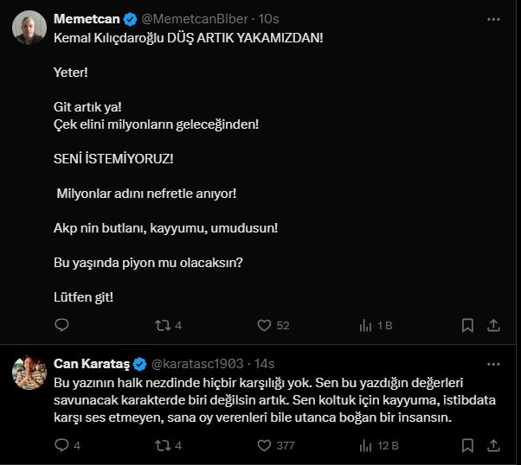Open Memetcan's profile picture
521x465 pixels.
coord(29,28)
